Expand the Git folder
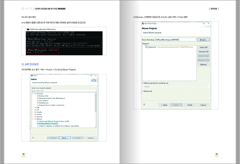 33,110
